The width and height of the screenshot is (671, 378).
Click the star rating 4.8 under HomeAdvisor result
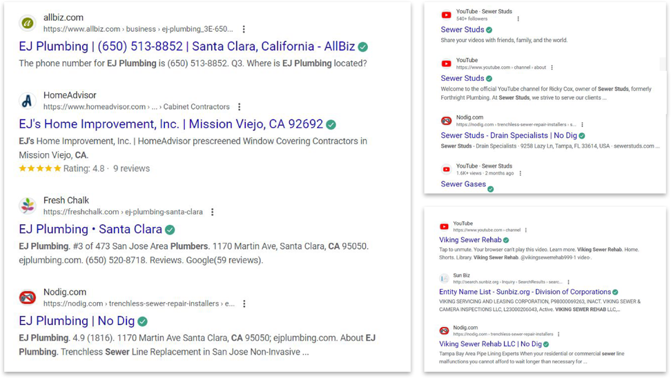coord(40,168)
